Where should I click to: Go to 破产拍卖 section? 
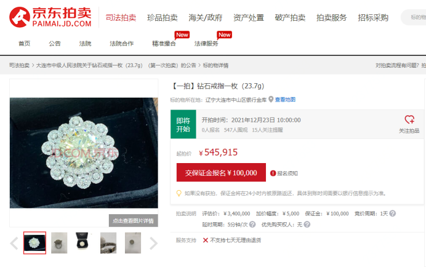(290, 18)
